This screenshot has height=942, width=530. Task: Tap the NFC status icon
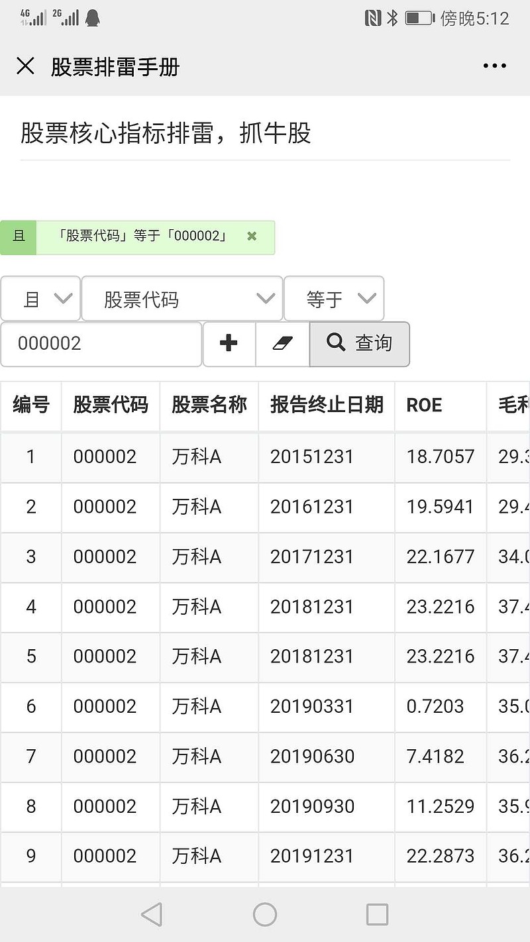tap(373, 18)
